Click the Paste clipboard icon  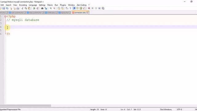(29, 8)
